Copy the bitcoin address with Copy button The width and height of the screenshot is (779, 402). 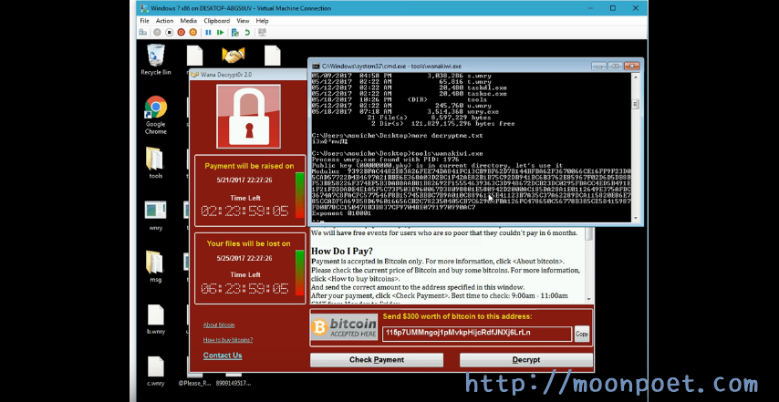[582, 334]
